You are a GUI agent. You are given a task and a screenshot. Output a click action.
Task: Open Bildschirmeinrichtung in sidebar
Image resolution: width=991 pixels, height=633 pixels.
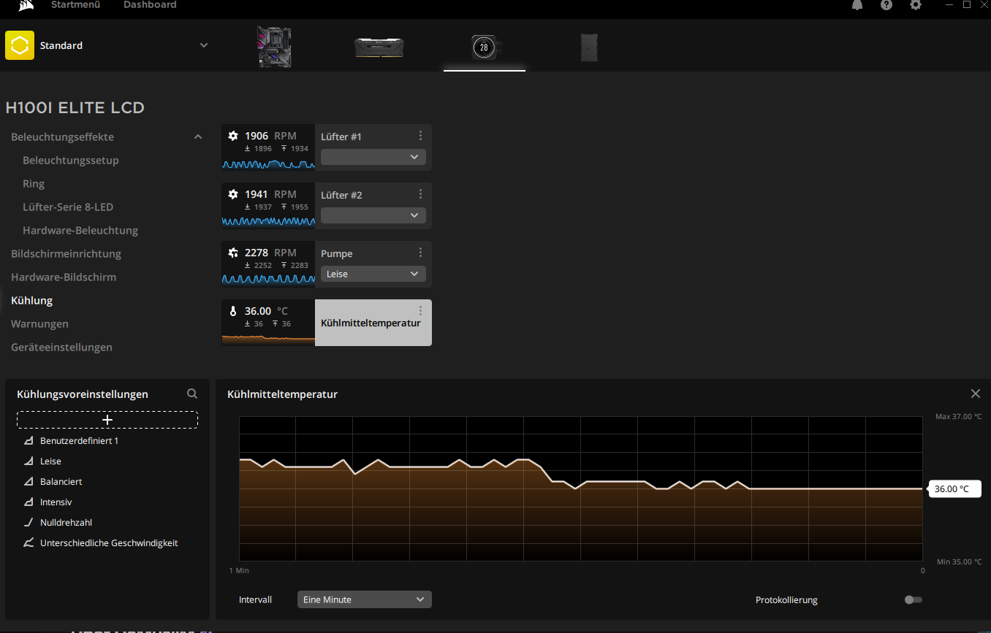click(66, 253)
